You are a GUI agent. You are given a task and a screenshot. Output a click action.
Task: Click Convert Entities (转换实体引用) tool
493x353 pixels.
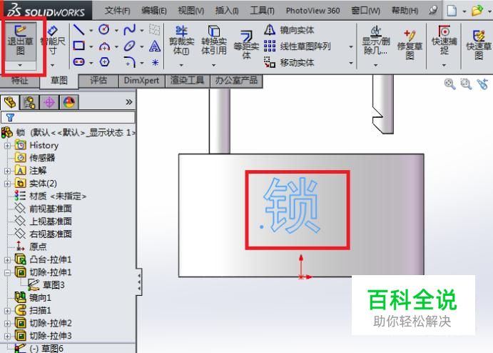(x=214, y=40)
